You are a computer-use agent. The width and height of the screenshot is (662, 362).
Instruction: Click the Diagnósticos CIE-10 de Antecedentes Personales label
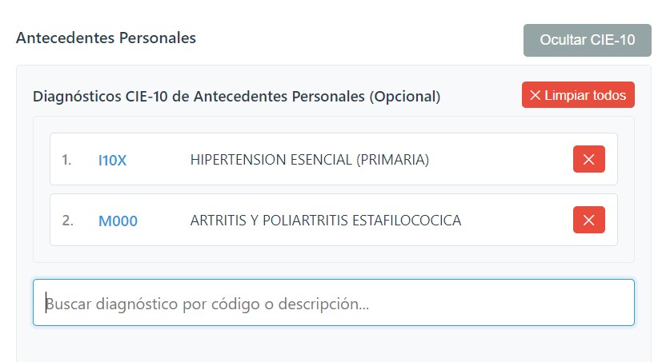(198, 97)
